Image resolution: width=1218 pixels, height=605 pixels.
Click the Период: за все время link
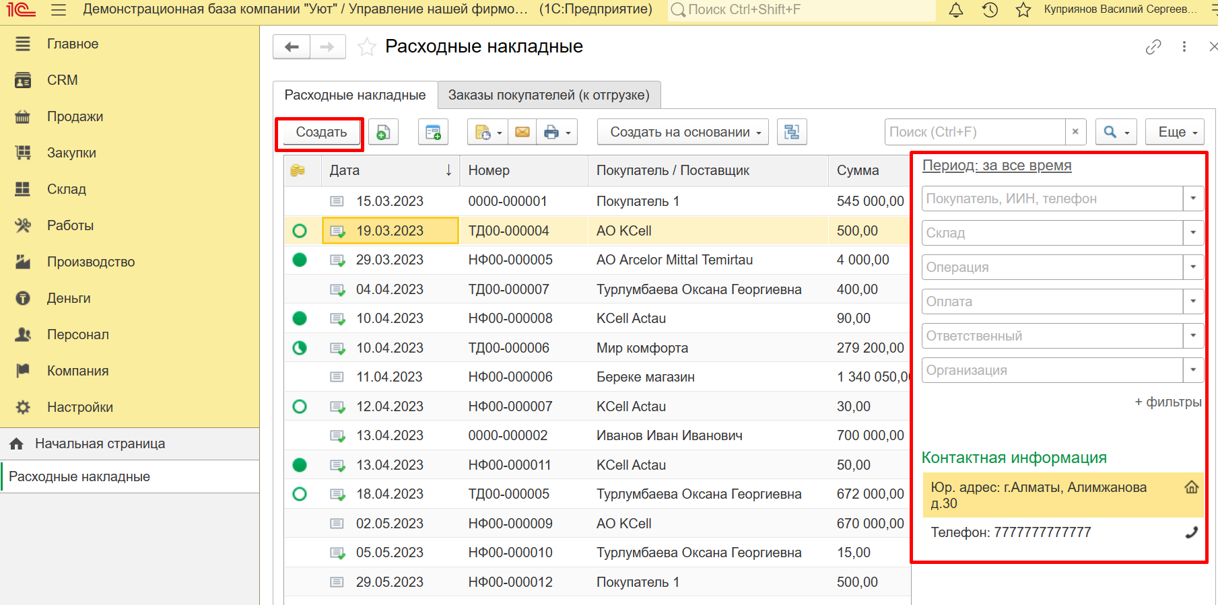coord(996,166)
